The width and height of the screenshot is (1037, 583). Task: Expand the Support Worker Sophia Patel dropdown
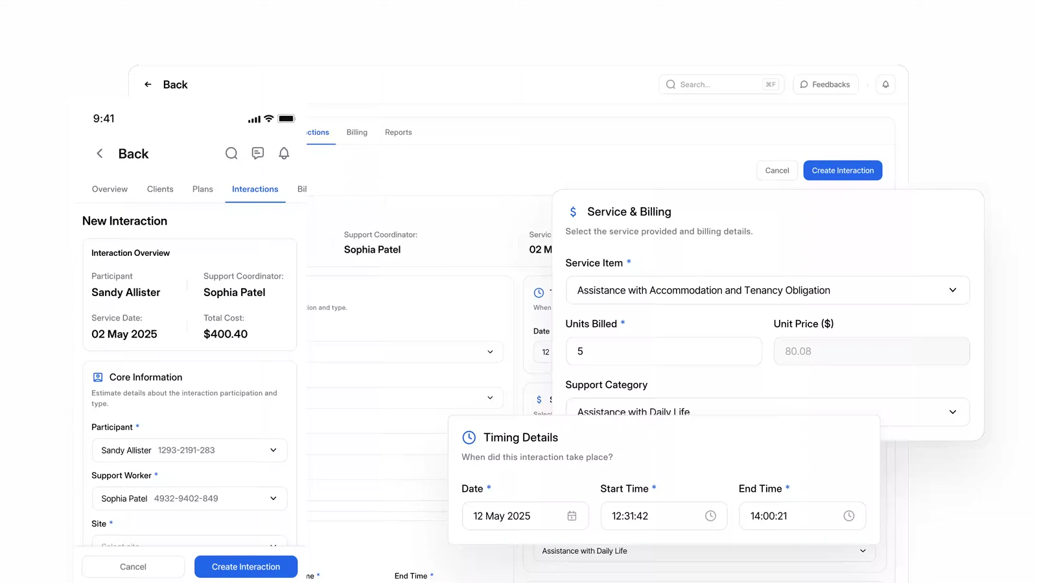(x=189, y=499)
